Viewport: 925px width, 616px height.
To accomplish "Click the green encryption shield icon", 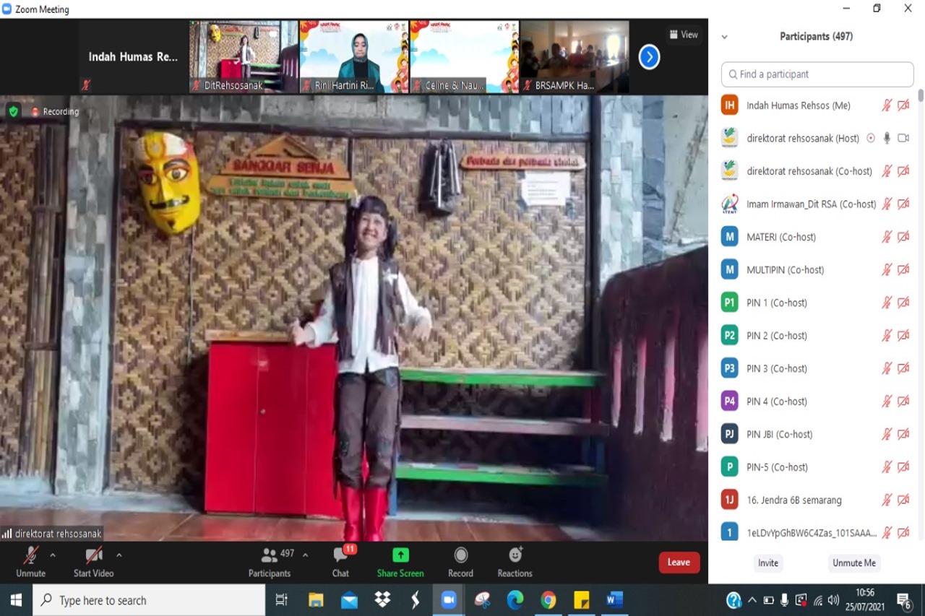I will point(13,111).
